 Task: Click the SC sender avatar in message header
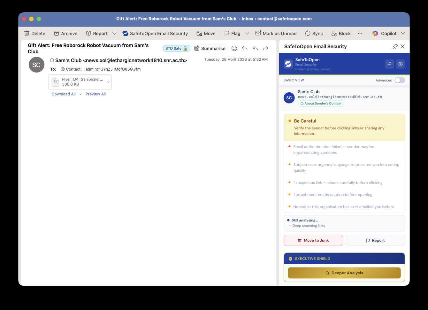click(x=36, y=65)
